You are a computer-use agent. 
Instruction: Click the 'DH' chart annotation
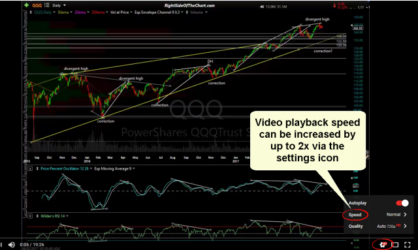coord(210,61)
